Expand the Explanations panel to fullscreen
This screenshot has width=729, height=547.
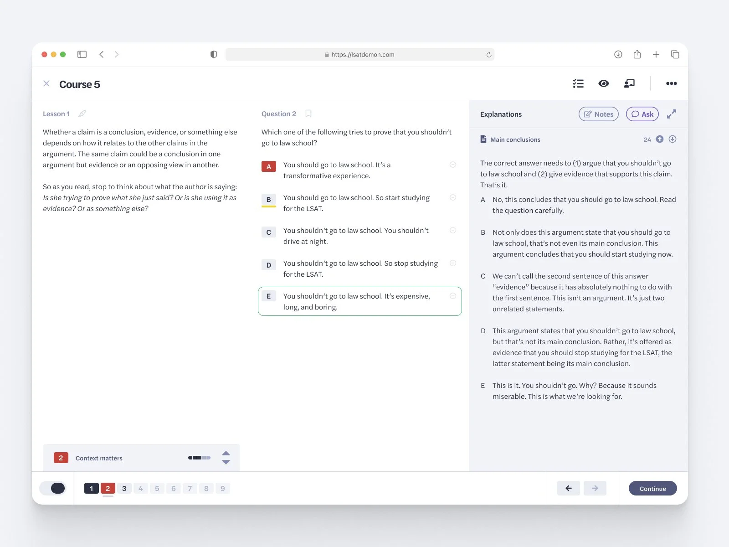coord(672,114)
